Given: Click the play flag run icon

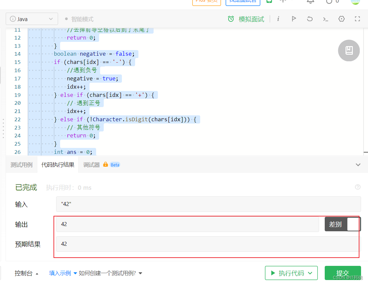Looking at the screenshot, I should tap(294, 19).
